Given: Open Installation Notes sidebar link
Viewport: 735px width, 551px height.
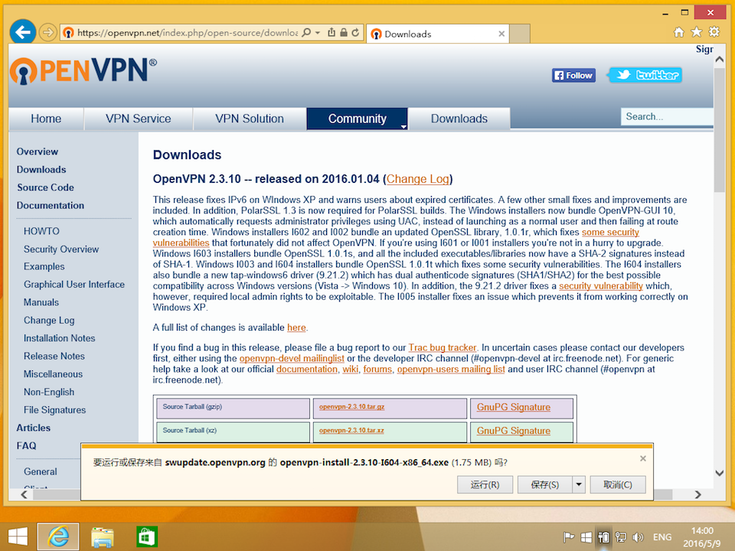Looking at the screenshot, I should (60, 338).
